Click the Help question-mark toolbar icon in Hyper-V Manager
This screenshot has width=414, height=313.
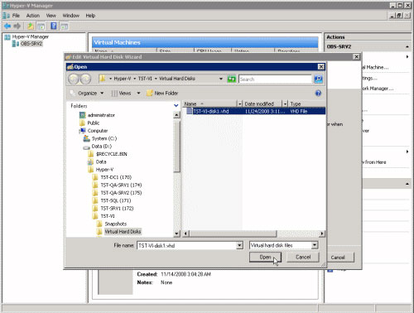click(54, 26)
